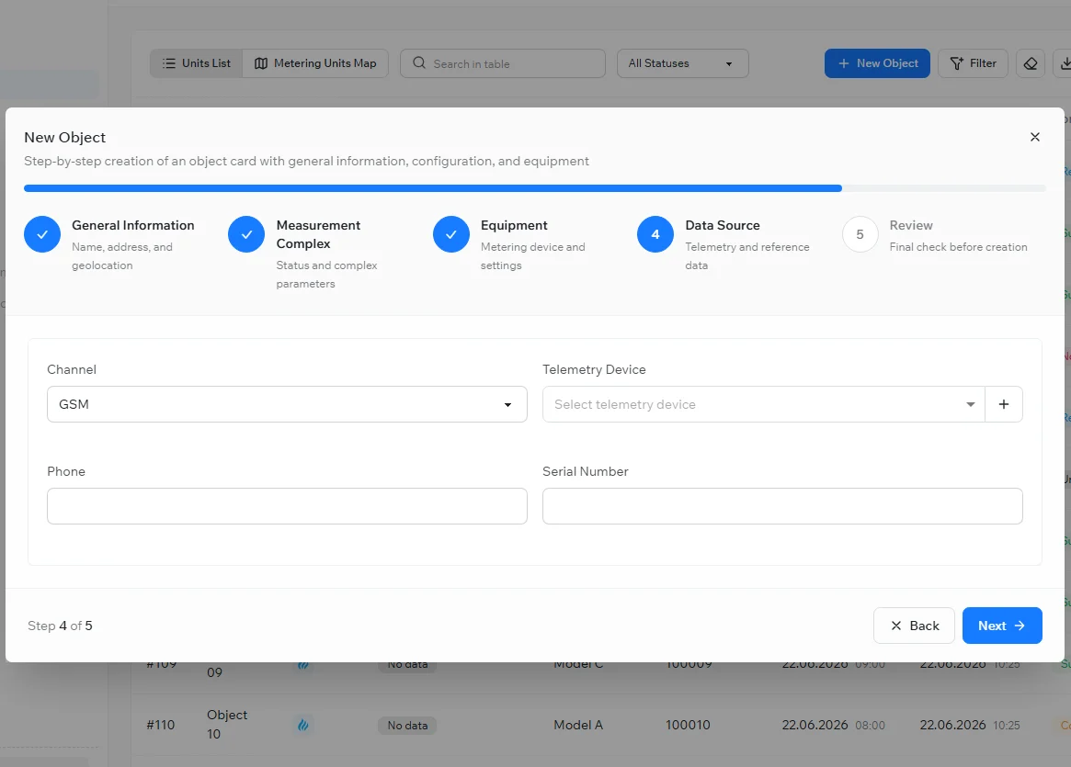
Task: Click the Equipment step checkmark
Action: click(450, 234)
